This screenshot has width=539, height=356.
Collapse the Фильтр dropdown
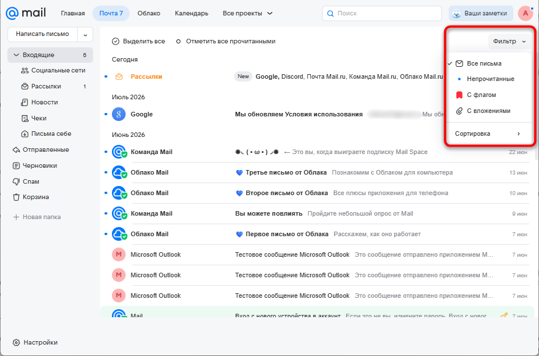pyautogui.click(x=509, y=41)
